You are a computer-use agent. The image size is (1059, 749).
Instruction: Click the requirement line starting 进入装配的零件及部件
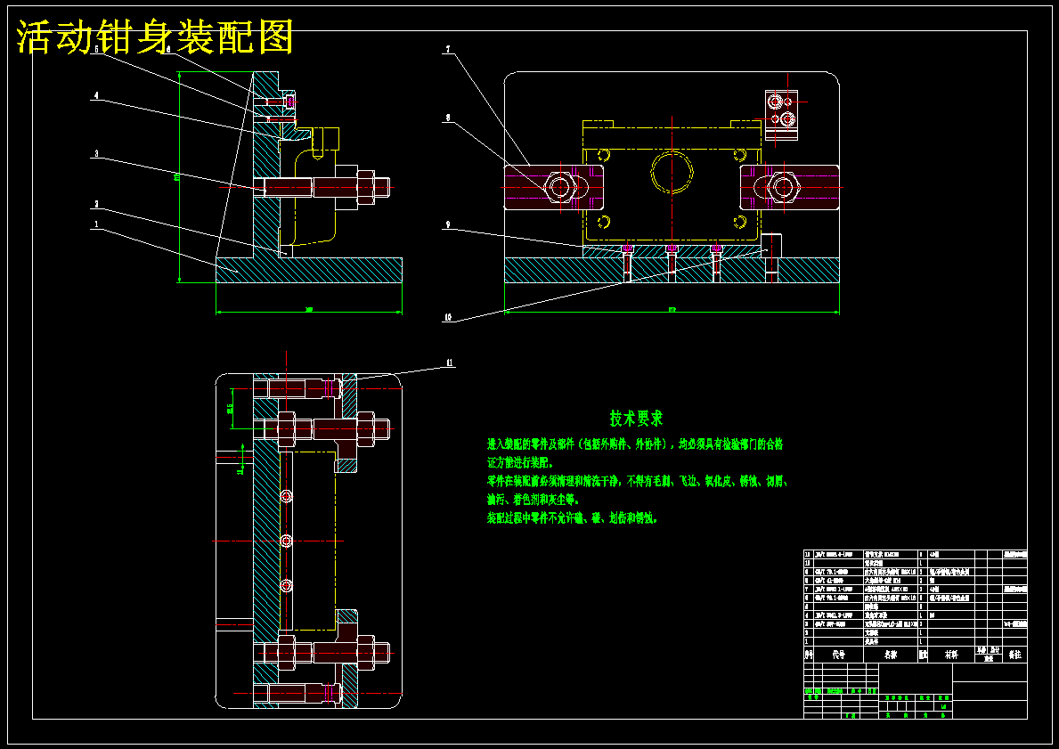pos(635,444)
